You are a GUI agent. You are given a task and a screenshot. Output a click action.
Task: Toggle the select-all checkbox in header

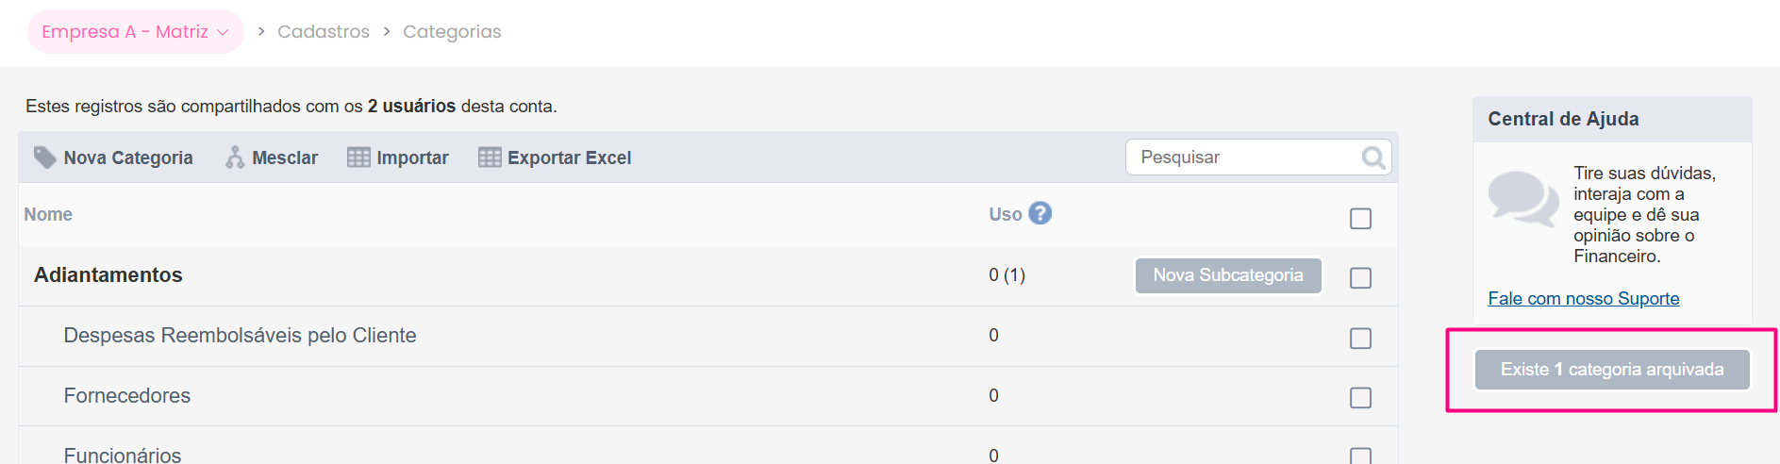[x=1360, y=219]
